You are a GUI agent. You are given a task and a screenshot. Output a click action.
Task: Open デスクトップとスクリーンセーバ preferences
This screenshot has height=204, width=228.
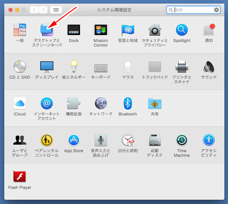[47, 30]
